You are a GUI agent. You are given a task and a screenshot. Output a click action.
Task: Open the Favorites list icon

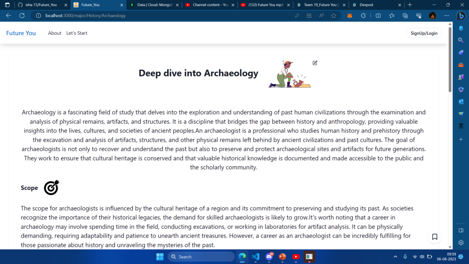(392, 15)
